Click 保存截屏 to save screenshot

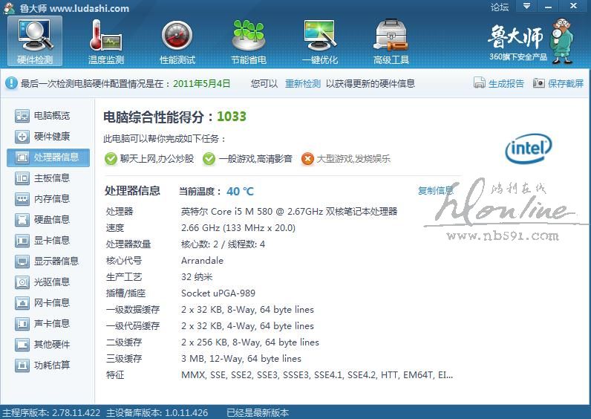click(558, 83)
